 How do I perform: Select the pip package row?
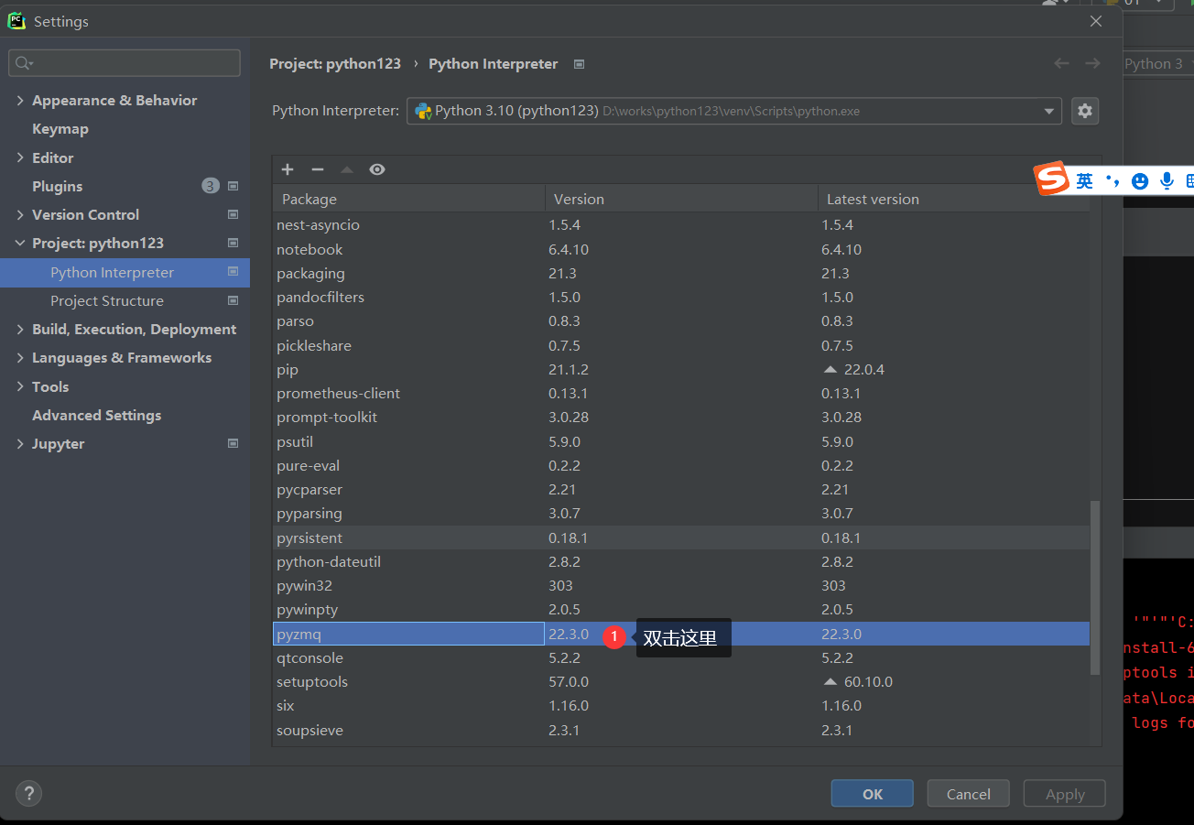(x=681, y=369)
